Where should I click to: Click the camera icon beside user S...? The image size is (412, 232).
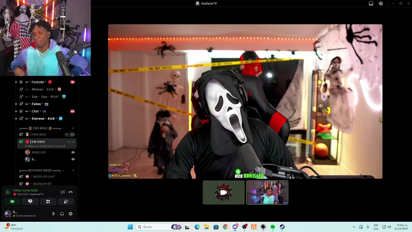point(73,159)
